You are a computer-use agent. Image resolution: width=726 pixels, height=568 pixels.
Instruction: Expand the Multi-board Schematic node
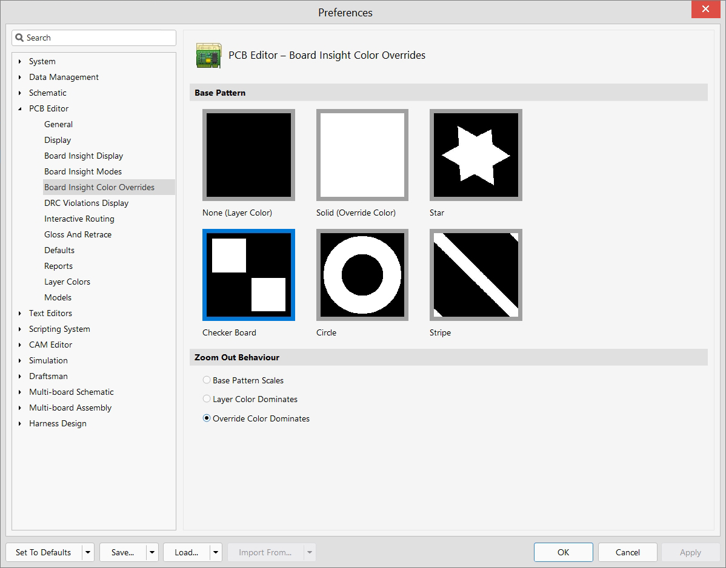click(x=20, y=392)
